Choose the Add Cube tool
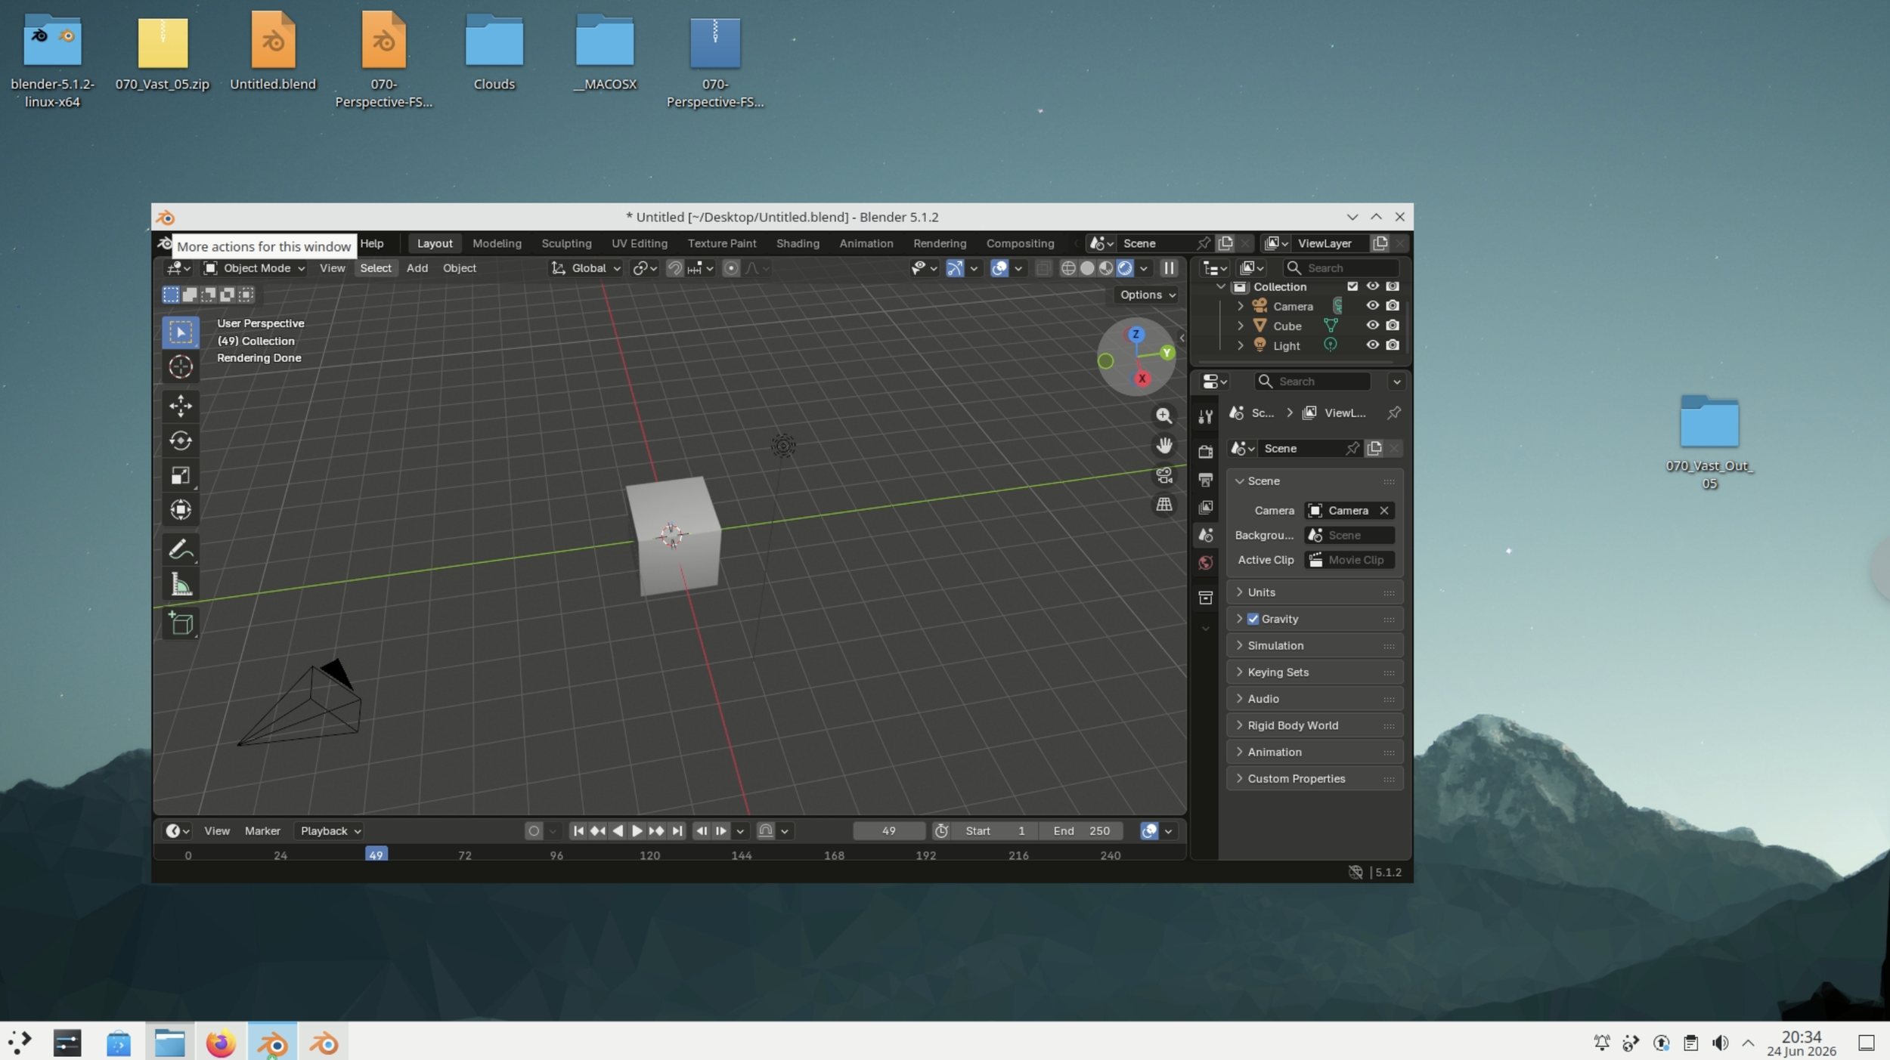Viewport: 1890px width, 1060px height. 180,623
